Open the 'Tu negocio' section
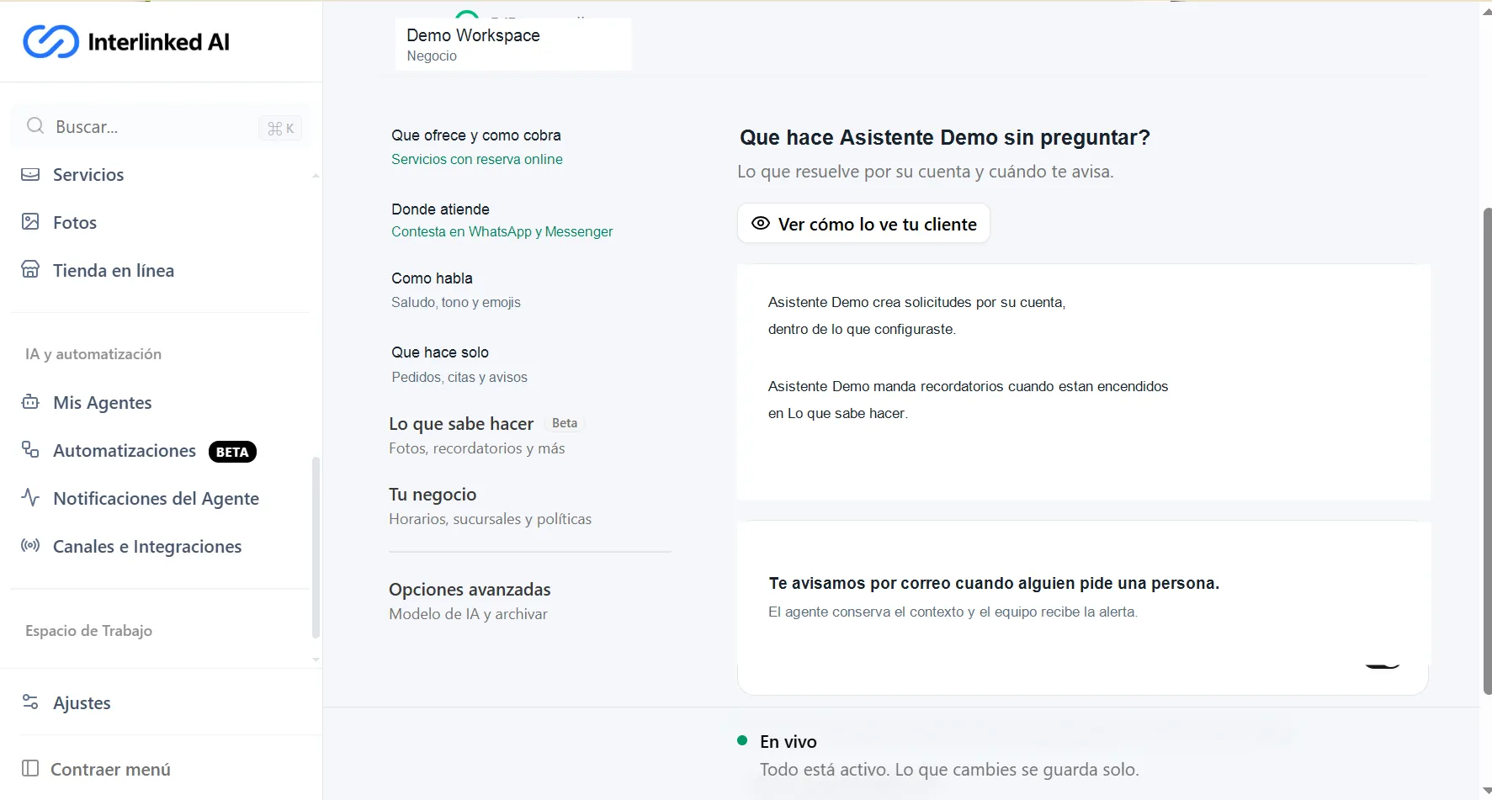The image size is (1492, 800). point(490,506)
